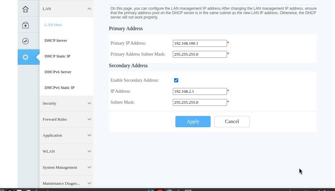The width and height of the screenshot is (335, 191).
Task: Expand the Security menu section
Action: (66, 103)
